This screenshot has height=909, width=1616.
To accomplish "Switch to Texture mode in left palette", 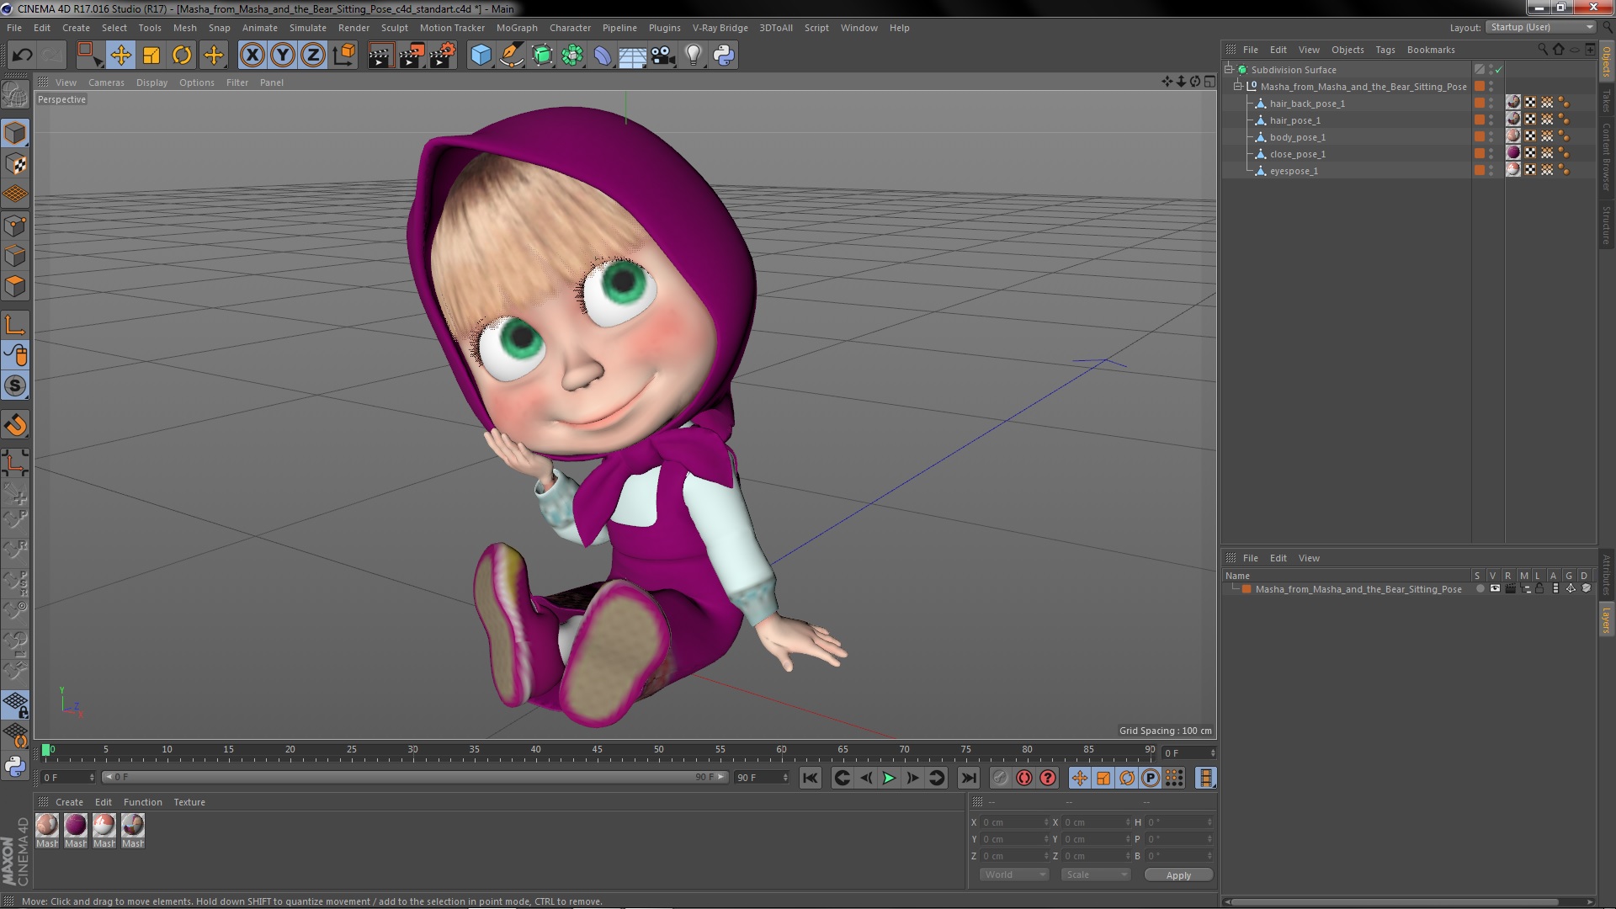I will [x=15, y=163].
